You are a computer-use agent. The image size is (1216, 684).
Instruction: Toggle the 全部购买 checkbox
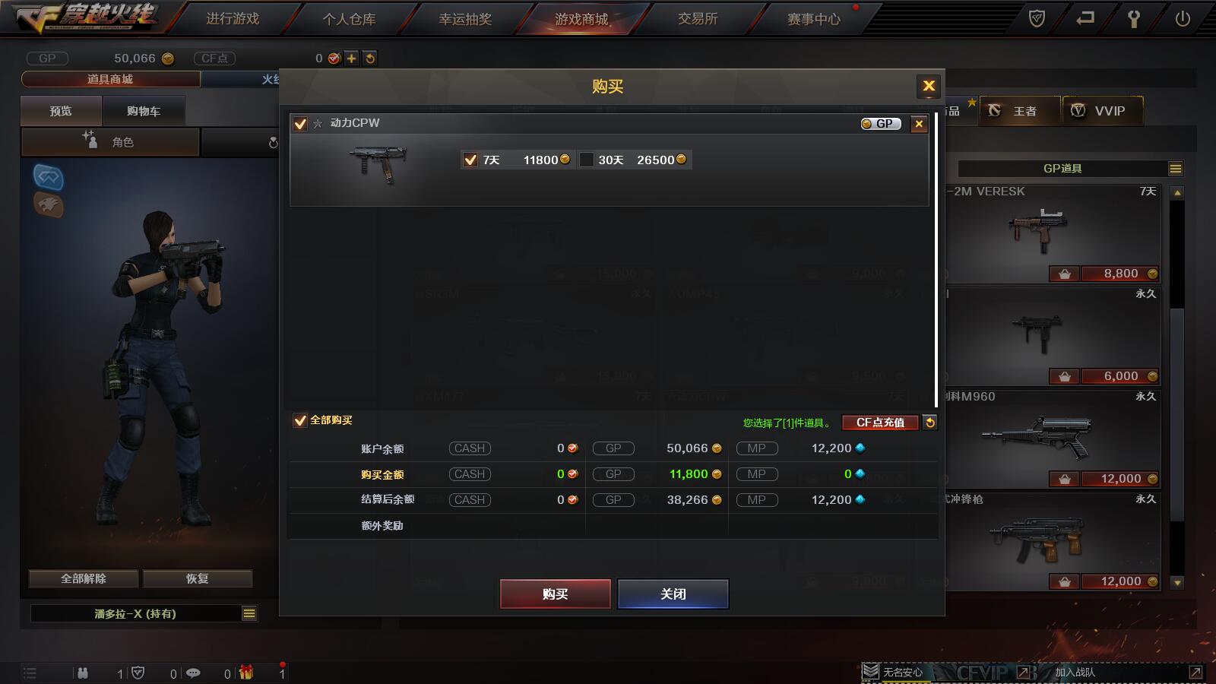[x=300, y=420]
